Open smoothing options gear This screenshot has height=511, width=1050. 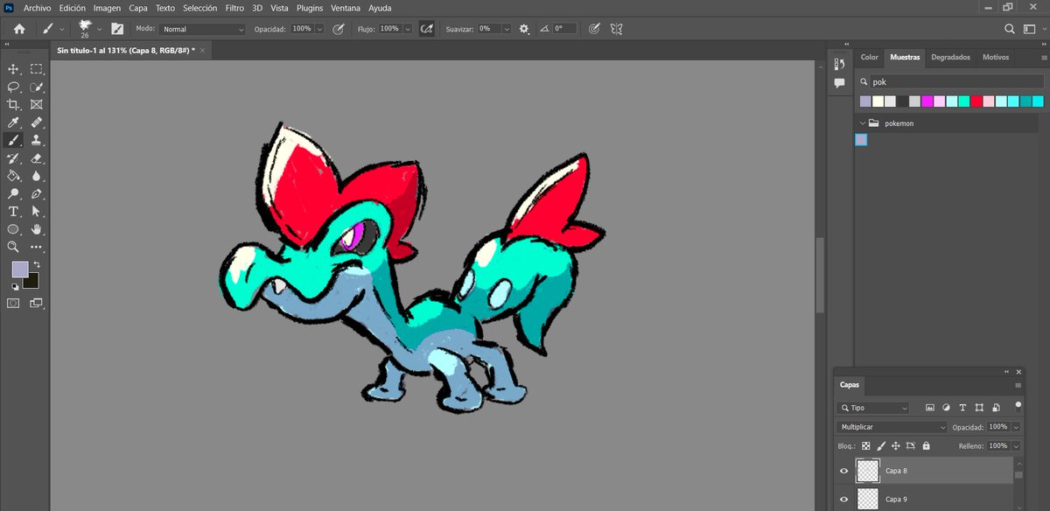[524, 29]
